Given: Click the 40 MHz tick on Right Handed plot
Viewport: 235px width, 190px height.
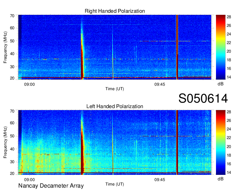Looking at the screenshot, I should pyautogui.click(x=12, y=54).
